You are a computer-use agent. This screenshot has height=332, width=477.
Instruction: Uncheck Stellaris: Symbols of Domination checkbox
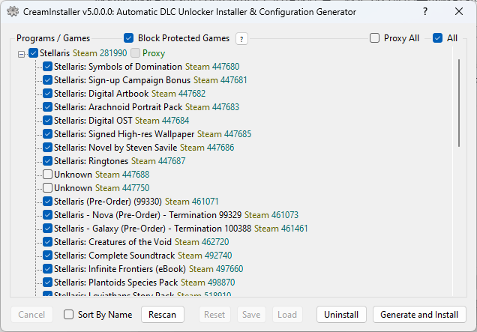(47, 67)
